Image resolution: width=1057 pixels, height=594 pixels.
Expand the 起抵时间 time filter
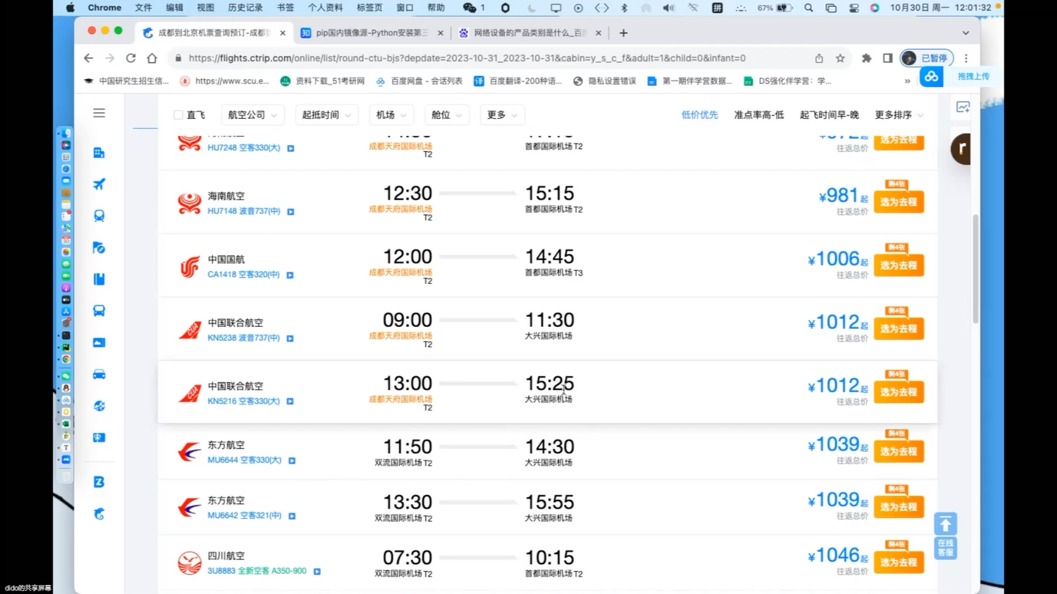click(326, 115)
